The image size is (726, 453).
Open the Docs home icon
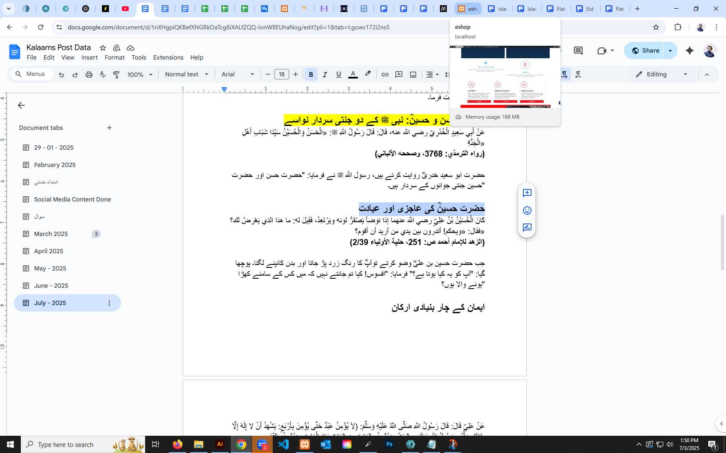14,52
